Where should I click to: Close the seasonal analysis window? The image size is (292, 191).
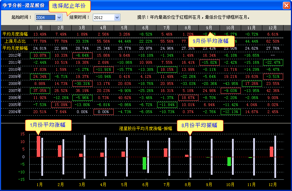click(286, 5)
